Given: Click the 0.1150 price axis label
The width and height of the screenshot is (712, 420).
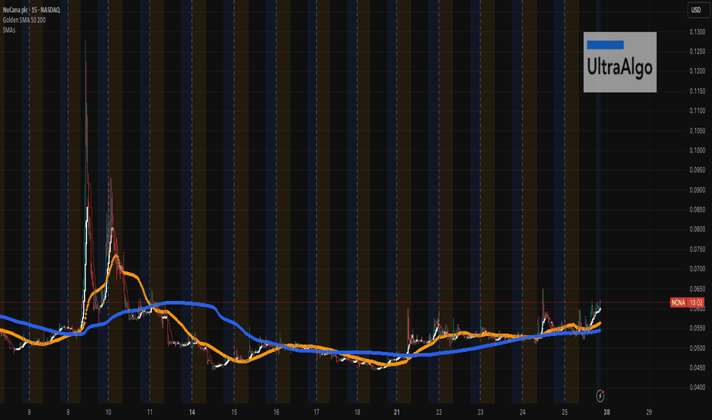Looking at the screenshot, I should 697,91.
